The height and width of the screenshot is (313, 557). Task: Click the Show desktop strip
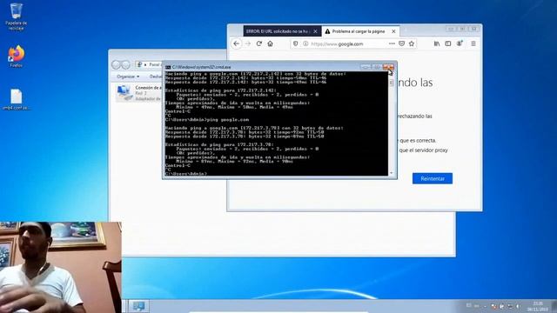coord(554,306)
